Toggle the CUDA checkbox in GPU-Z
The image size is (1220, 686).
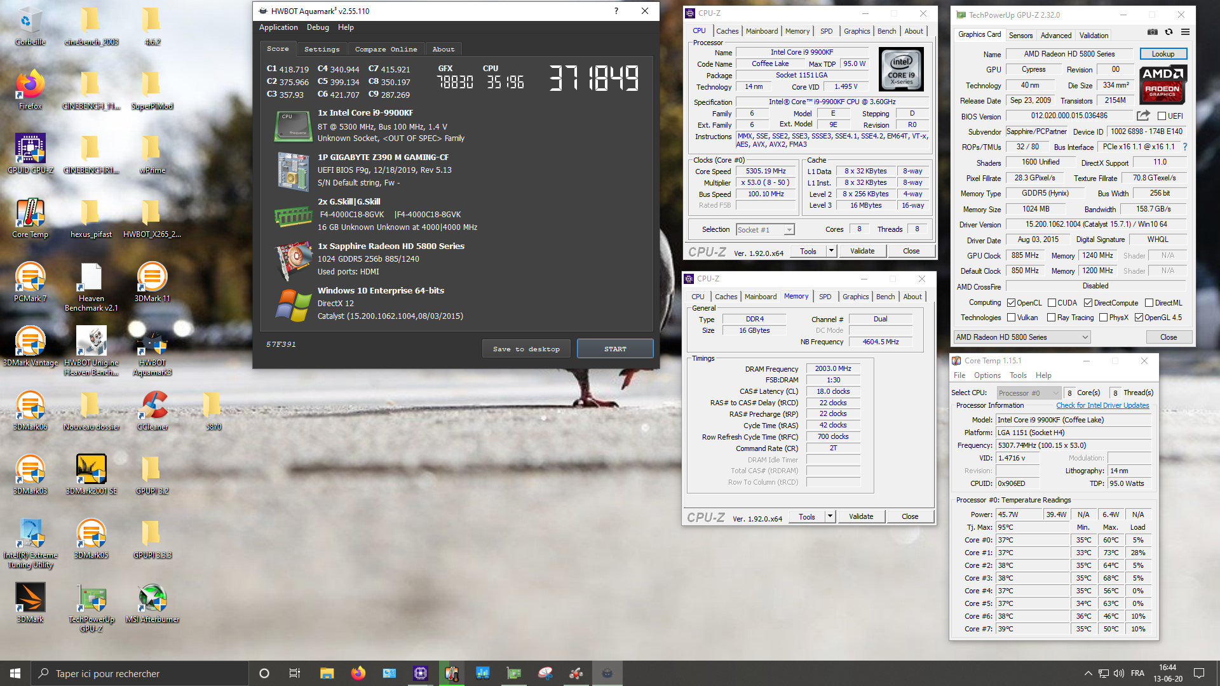1052,303
